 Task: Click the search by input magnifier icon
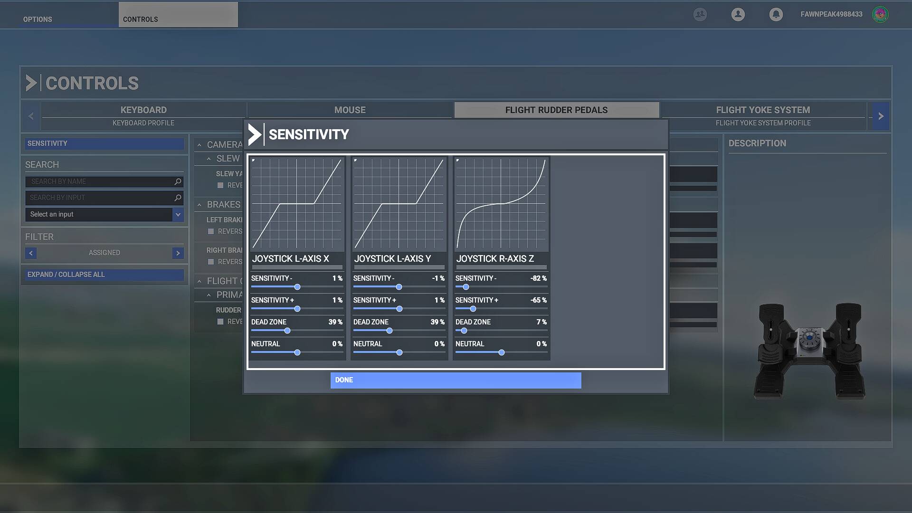point(178,198)
